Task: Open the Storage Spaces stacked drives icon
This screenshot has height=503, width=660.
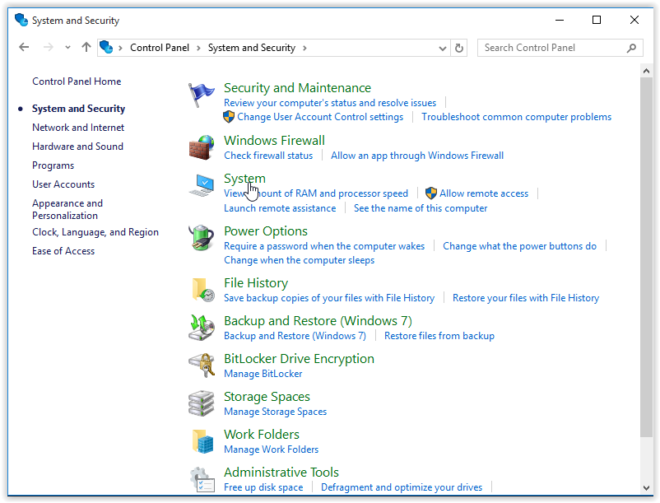Action: point(201,403)
